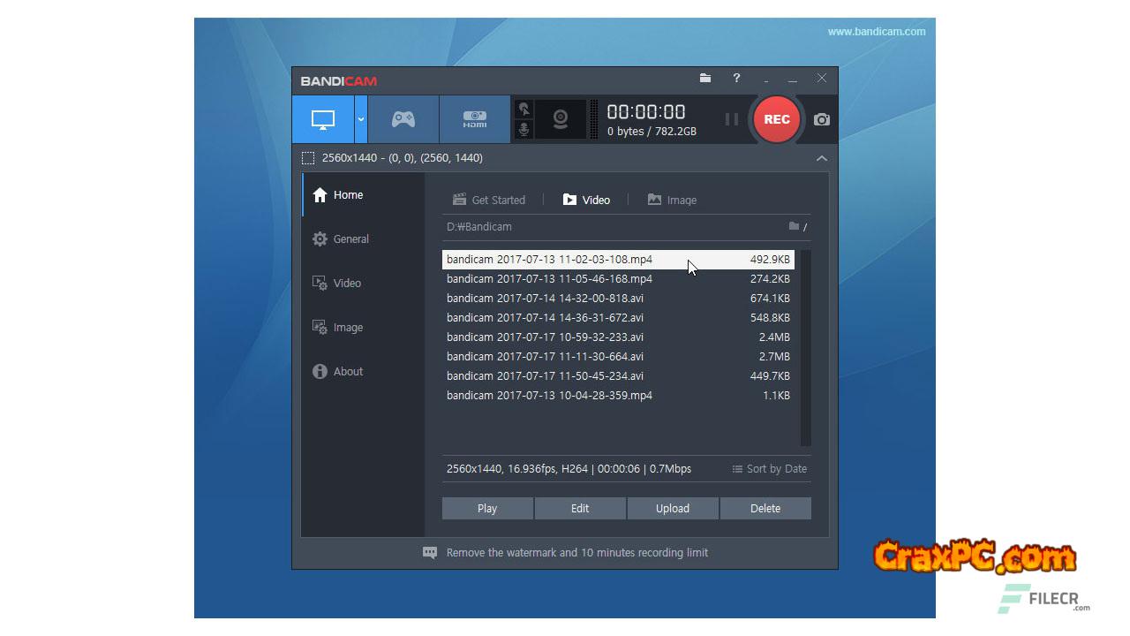Delete the selected video file

pos(765,508)
